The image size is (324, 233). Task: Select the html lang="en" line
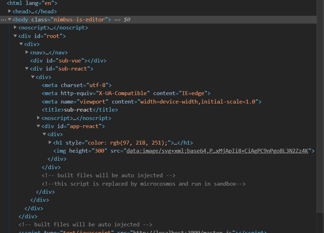click(32, 3)
